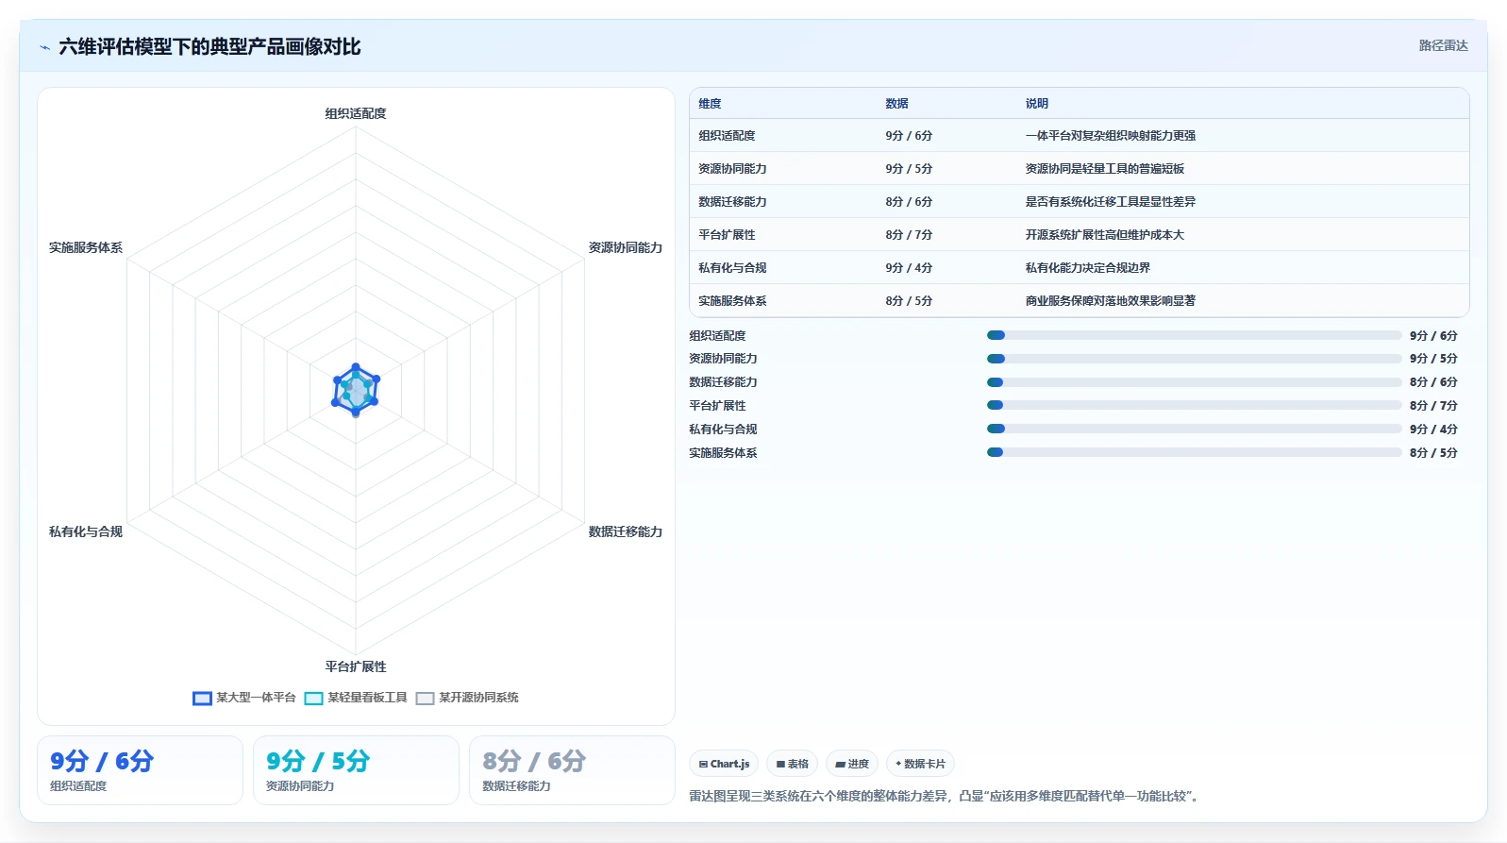
Task: Click radar axis label 组织适配度
Action: [356, 113]
